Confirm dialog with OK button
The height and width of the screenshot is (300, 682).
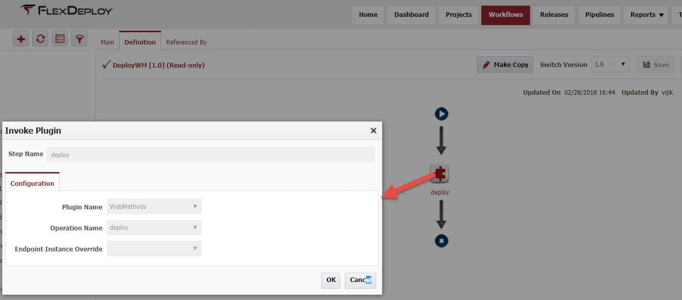(x=331, y=280)
